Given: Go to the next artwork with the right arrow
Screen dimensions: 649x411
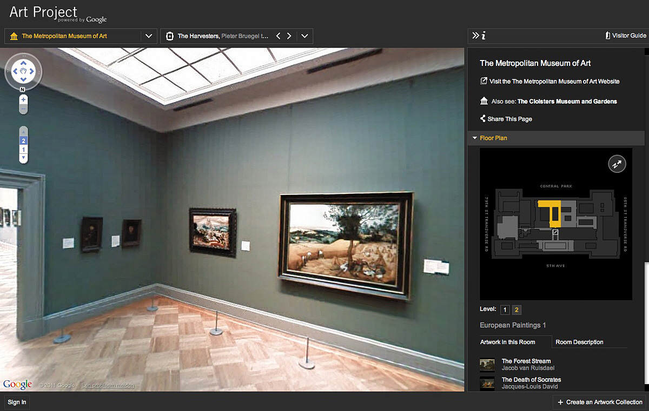Looking at the screenshot, I should 289,36.
